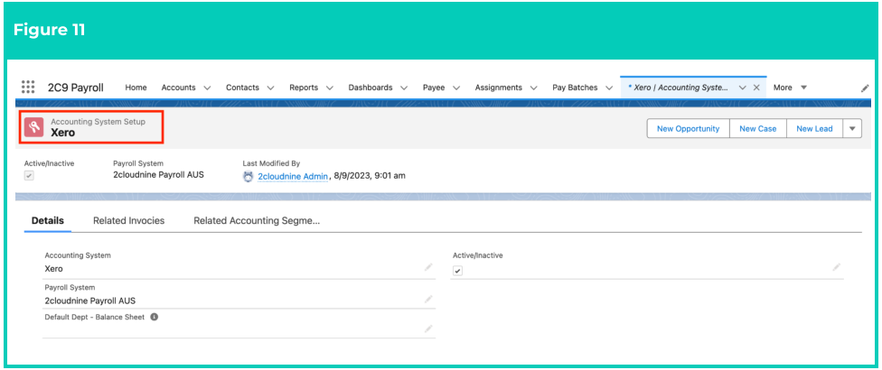Open the More navigation menu
Screen dimensions: 882x370
[x=791, y=88]
